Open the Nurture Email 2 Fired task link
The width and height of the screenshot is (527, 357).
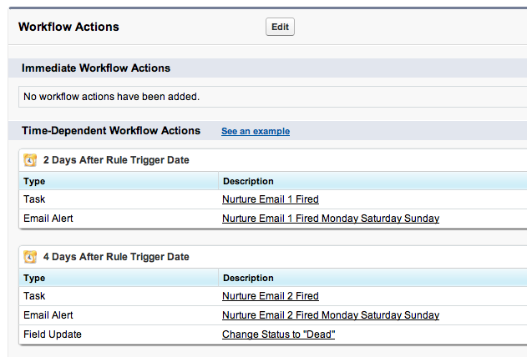pyautogui.click(x=271, y=296)
